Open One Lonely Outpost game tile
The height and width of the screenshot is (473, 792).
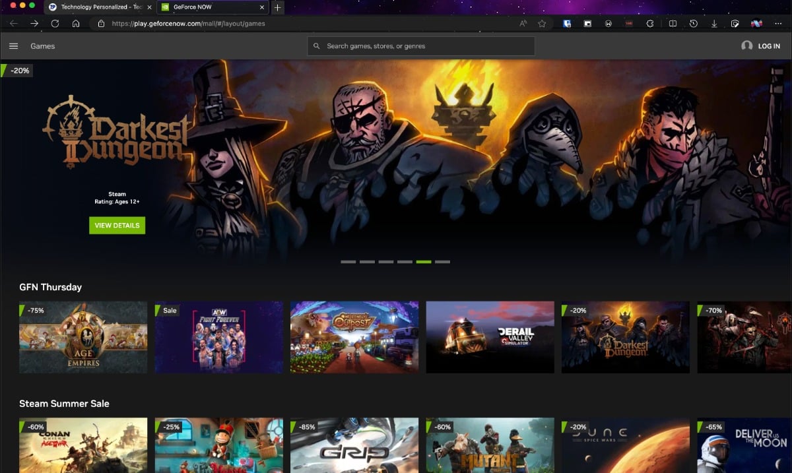coord(354,337)
